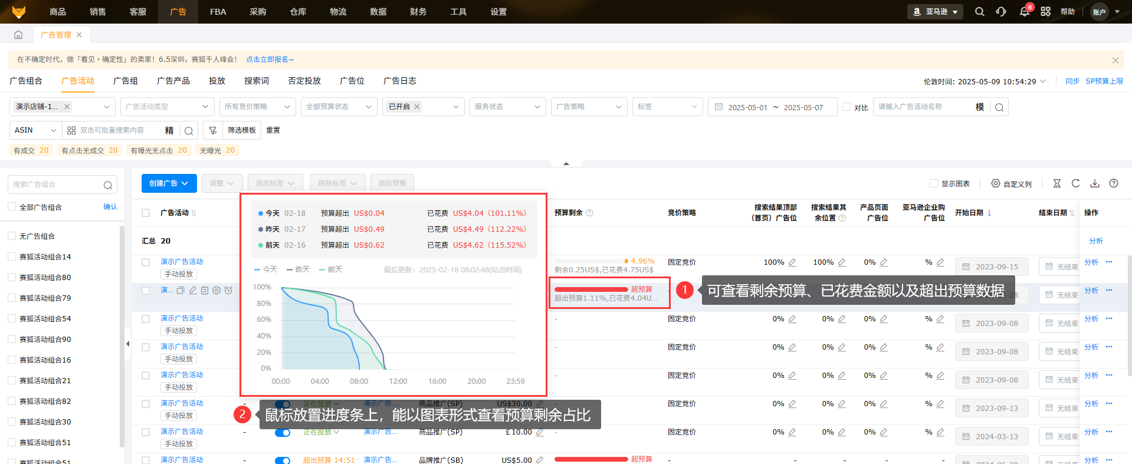Viewport: 1132px width, 464px height.
Task: Click the refresh icon above the table
Action: [1076, 183]
